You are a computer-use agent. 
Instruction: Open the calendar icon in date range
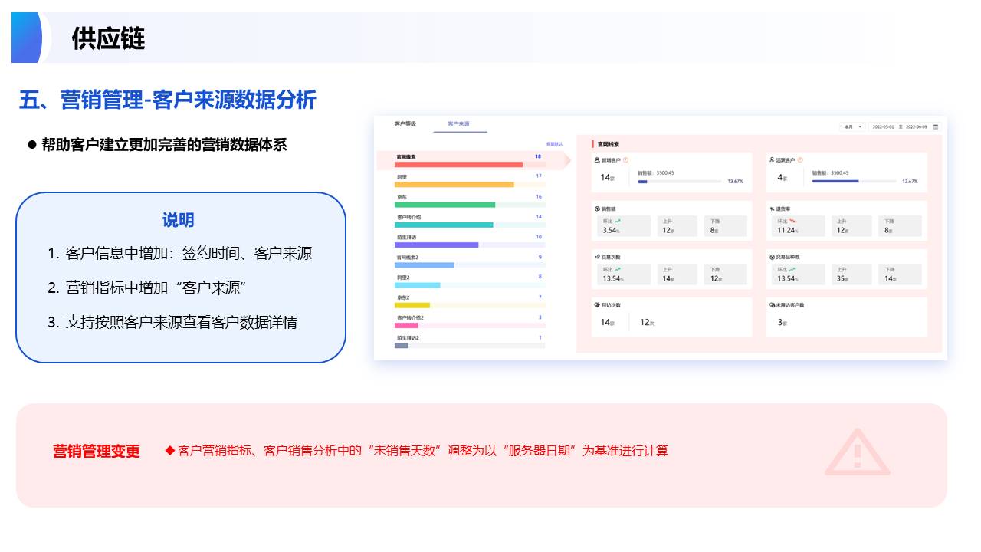[935, 127]
